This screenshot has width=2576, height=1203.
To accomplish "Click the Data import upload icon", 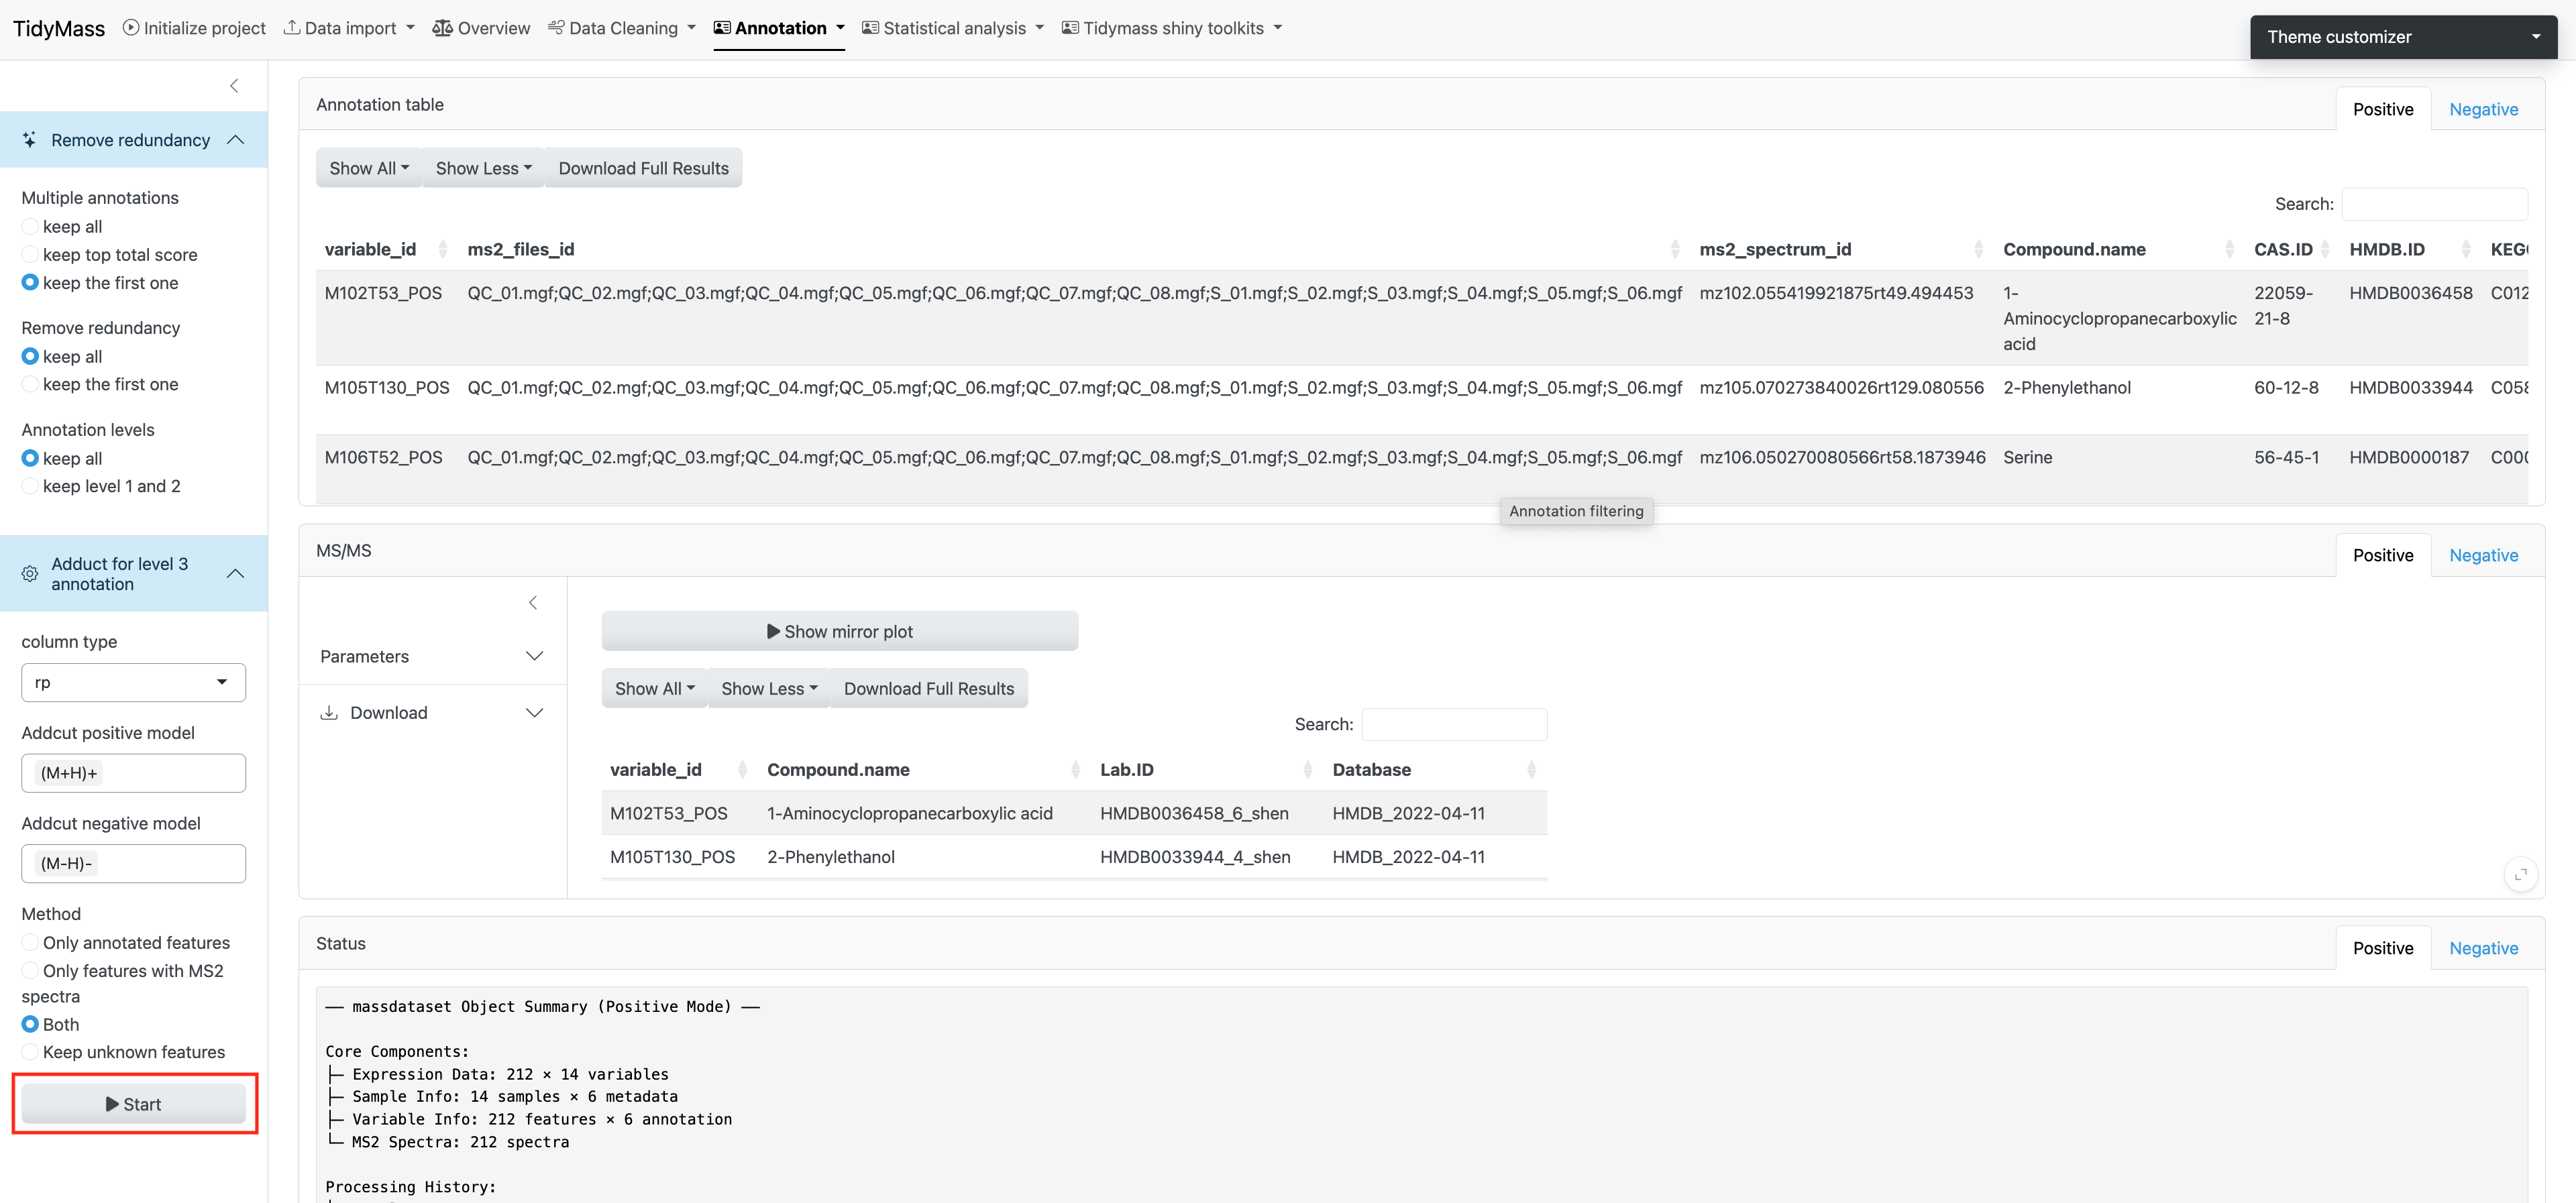I will tap(292, 28).
